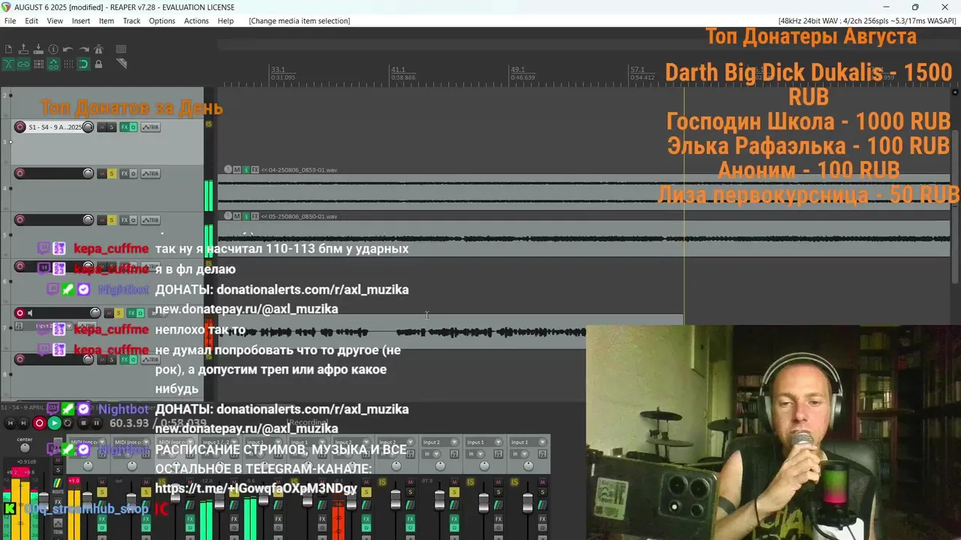This screenshot has width=961, height=540.
Task: Open Actions menu
Action: (196, 21)
